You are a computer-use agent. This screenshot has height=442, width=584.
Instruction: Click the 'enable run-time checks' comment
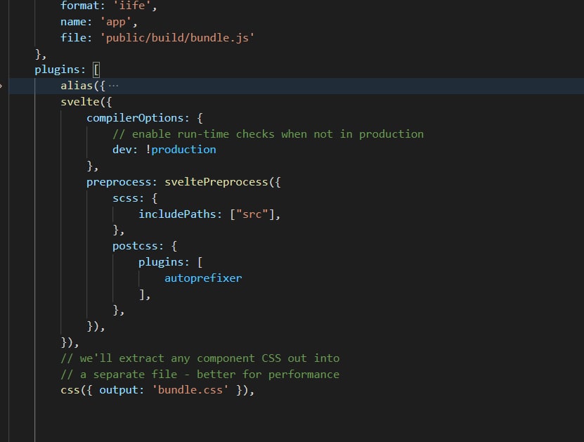click(x=268, y=134)
